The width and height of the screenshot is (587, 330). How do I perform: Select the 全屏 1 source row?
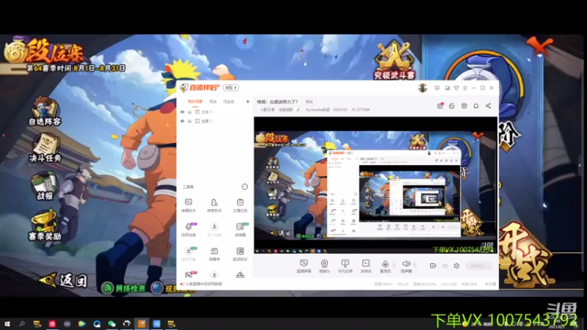click(x=214, y=121)
